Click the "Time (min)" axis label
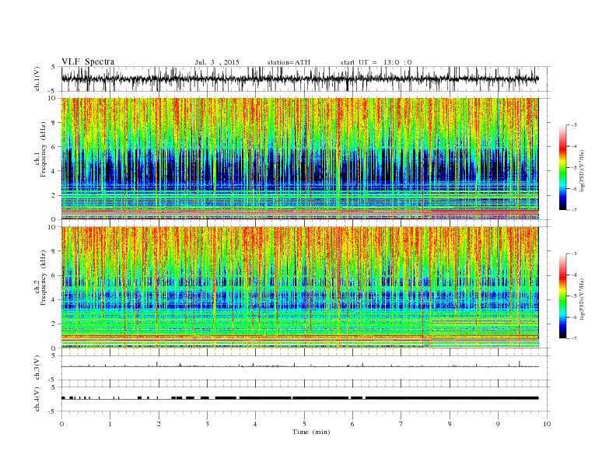This screenshot has height=476, width=616. pos(311,432)
